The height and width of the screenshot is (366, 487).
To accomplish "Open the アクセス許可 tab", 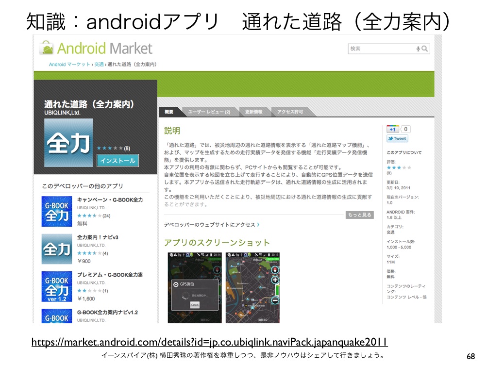I will click(x=290, y=112).
